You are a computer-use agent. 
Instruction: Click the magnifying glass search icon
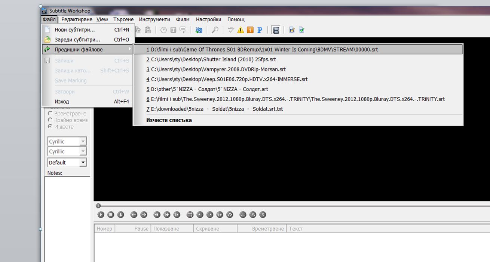[215, 30]
